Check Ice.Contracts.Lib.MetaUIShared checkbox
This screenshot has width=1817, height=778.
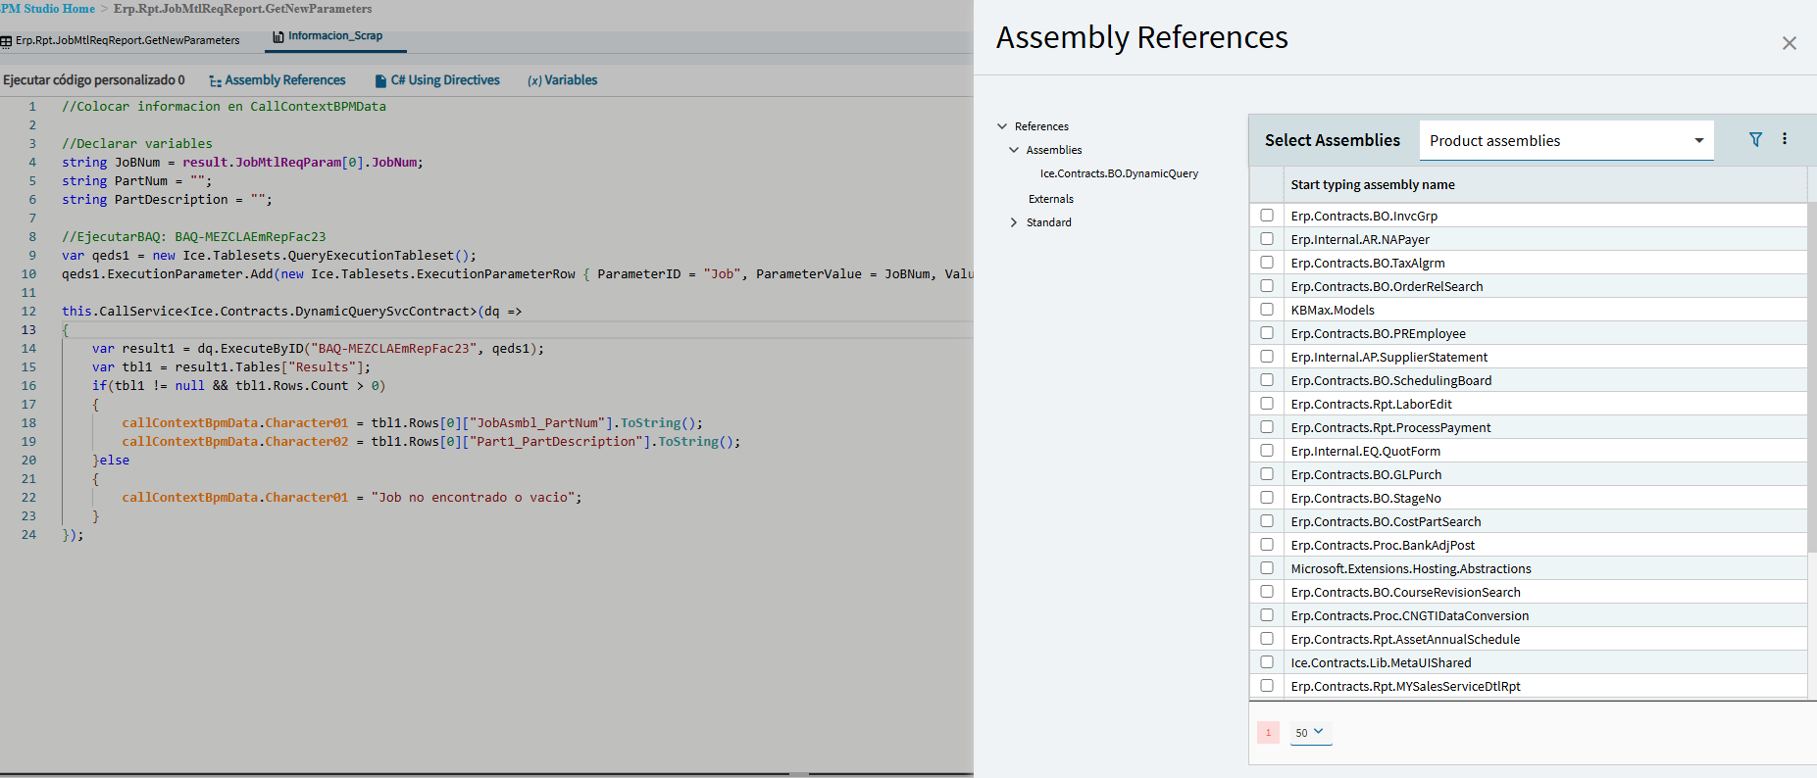1267,662
